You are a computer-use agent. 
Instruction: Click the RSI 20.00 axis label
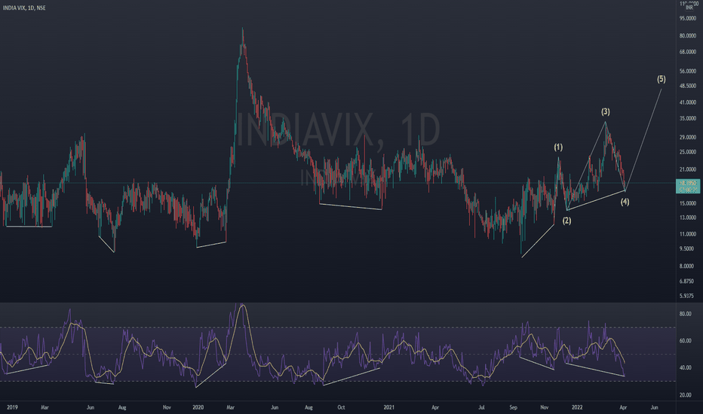[x=686, y=394]
